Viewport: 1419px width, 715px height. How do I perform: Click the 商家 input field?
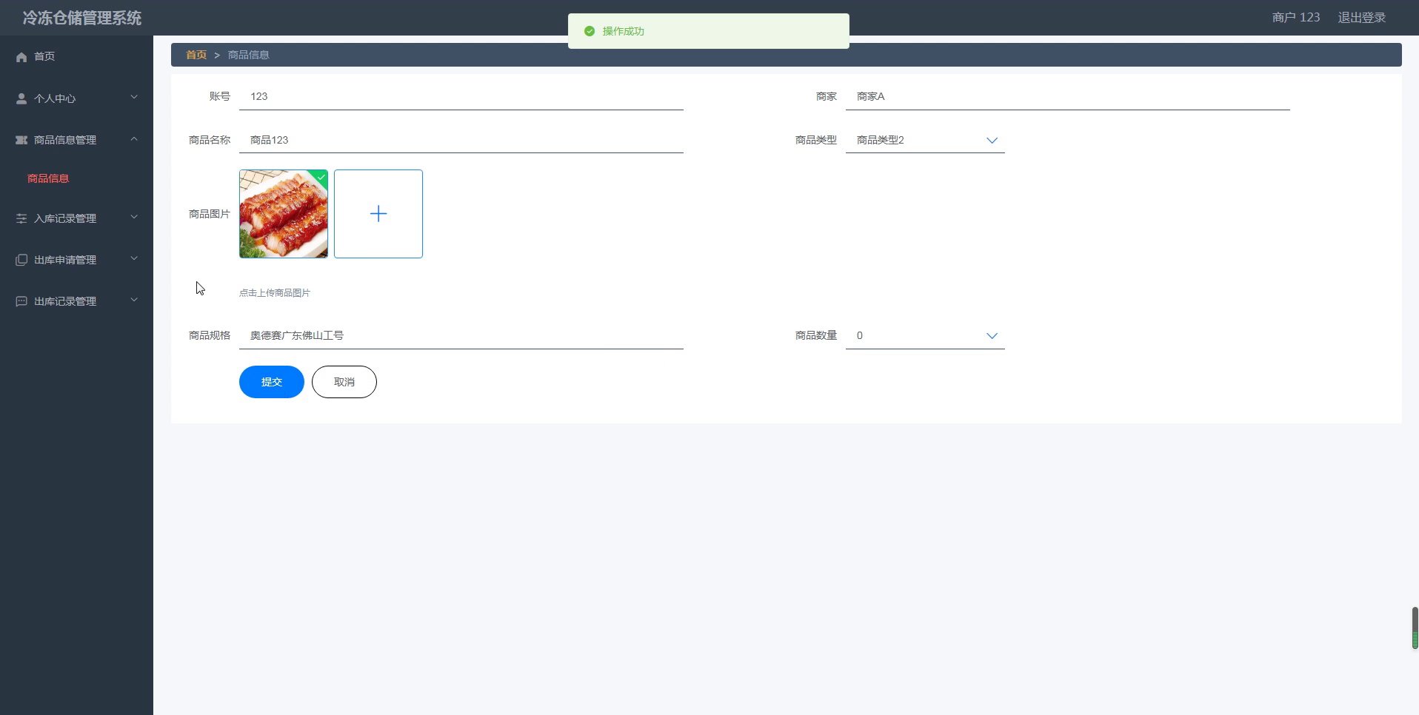pos(1068,96)
